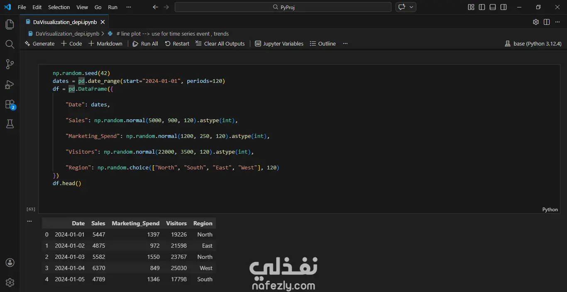Click Visitors value 21598

(179, 246)
